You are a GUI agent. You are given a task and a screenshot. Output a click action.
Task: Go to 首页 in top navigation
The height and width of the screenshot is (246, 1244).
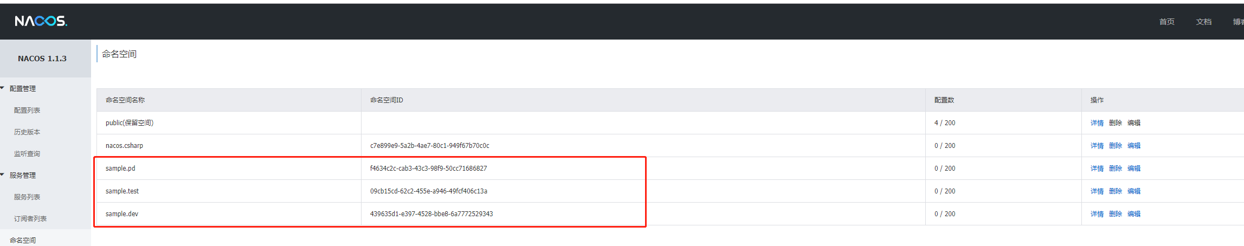tap(1167, 22)
